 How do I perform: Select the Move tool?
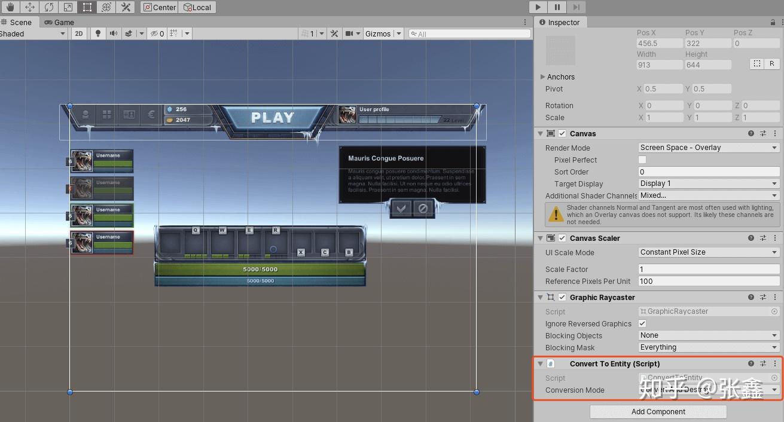[x=29, y=7]
